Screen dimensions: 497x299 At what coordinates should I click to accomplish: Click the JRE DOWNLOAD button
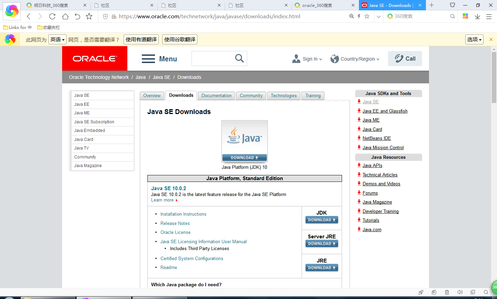click(x=322, y=268)
